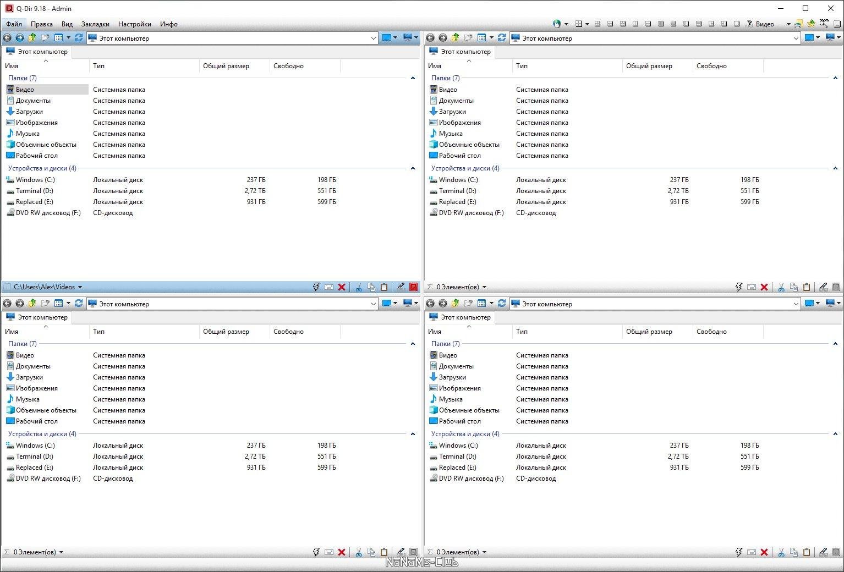Toggle the red Q-Dir square in top-left status bar
The width and height of the screenshot is (844, 572).
coord(413,287)
